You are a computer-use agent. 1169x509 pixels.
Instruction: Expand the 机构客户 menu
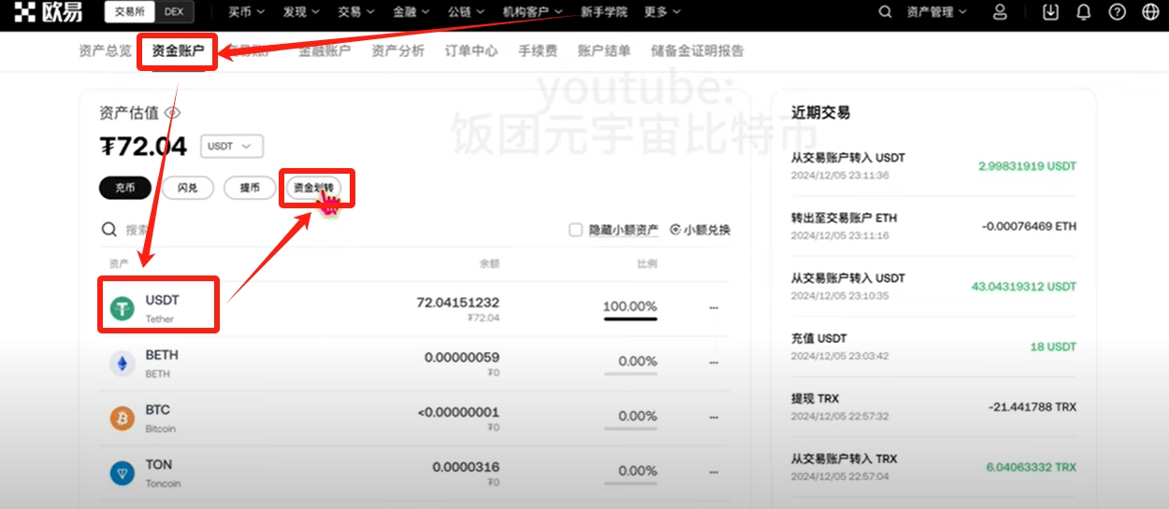click(533, 12)
